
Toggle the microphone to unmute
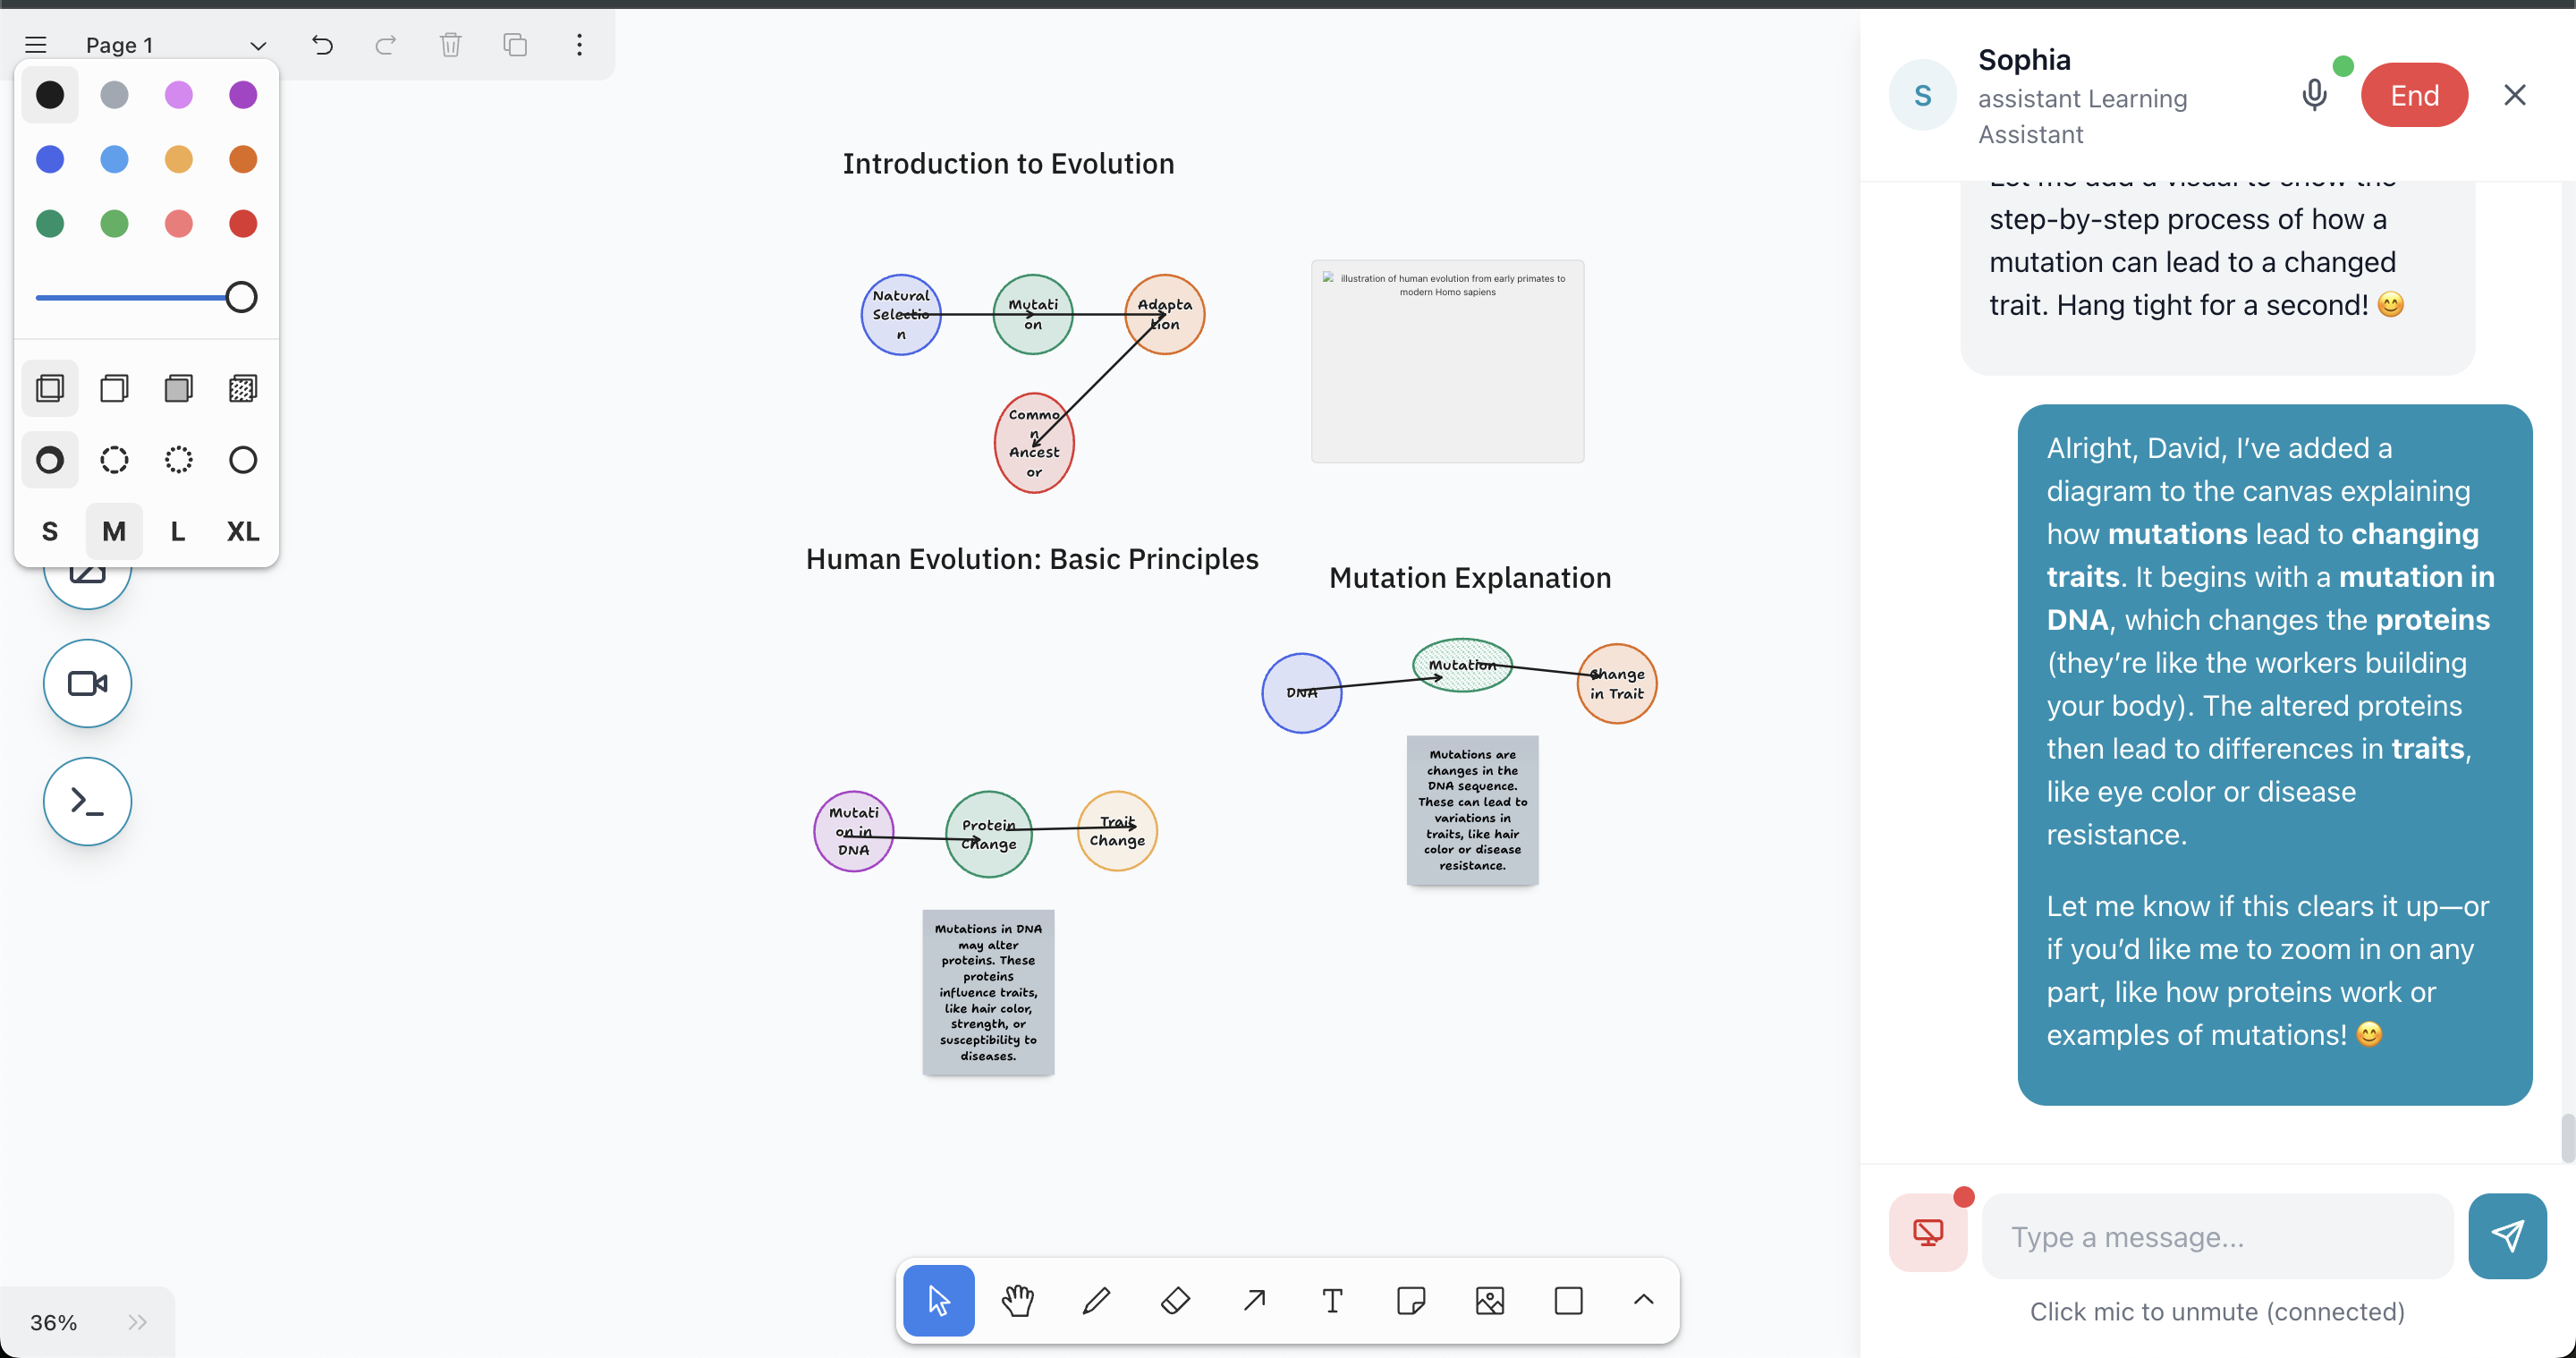2313,95
